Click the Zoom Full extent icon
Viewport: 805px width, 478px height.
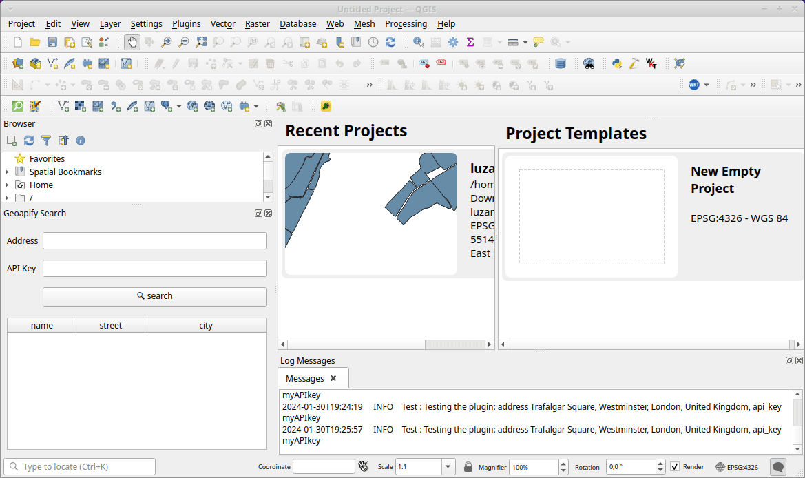click(201, 42)
